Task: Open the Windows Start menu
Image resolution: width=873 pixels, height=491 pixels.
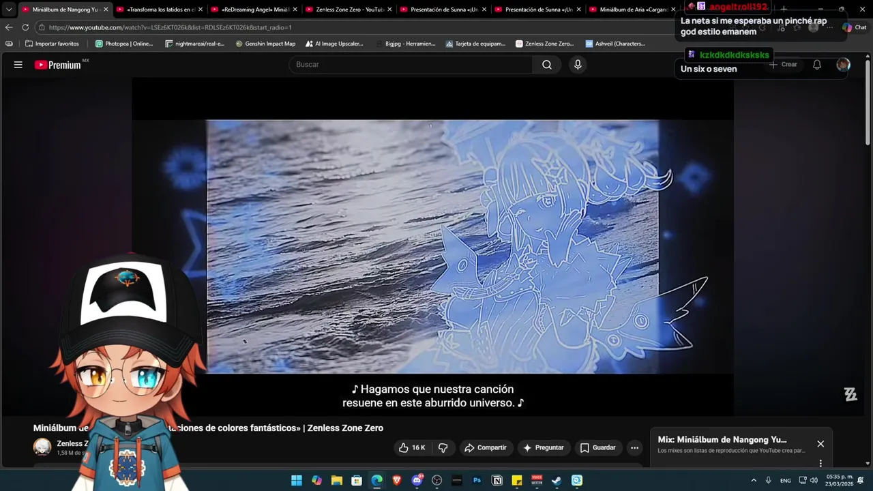Action: (297, 481)
